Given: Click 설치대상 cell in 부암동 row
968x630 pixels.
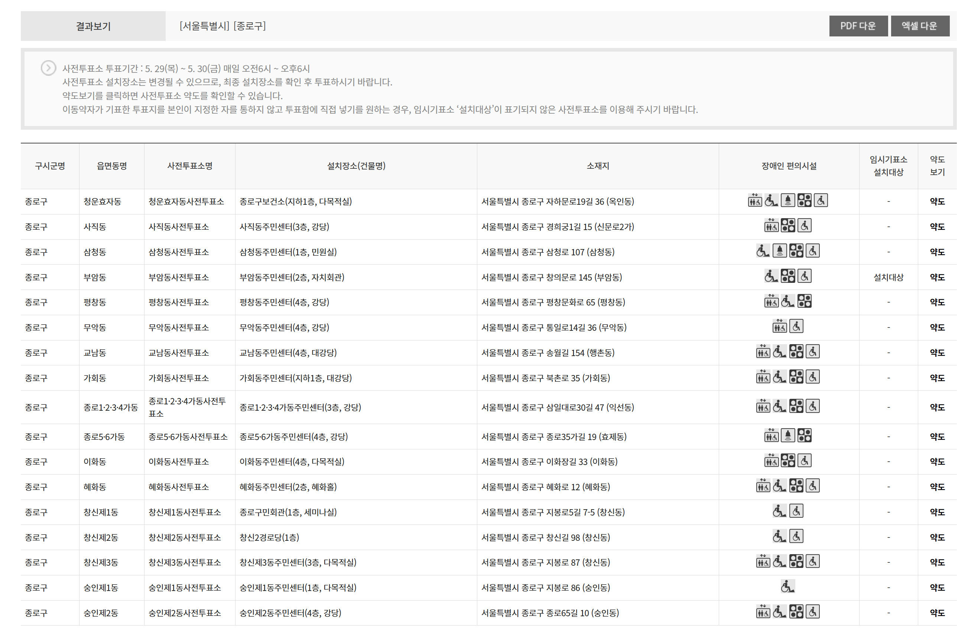Looking at the screenshot, I should 888,277.
